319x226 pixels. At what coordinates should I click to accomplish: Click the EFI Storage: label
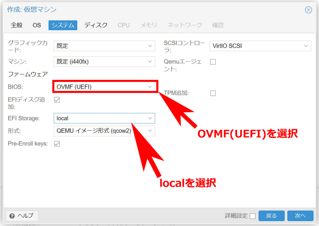[24, 118]
